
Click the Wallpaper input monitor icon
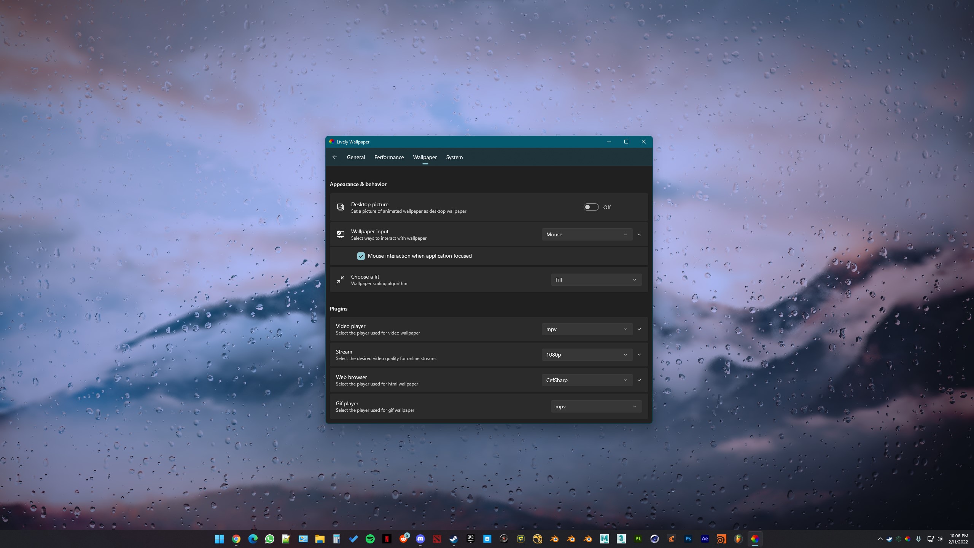click(340, 234)
